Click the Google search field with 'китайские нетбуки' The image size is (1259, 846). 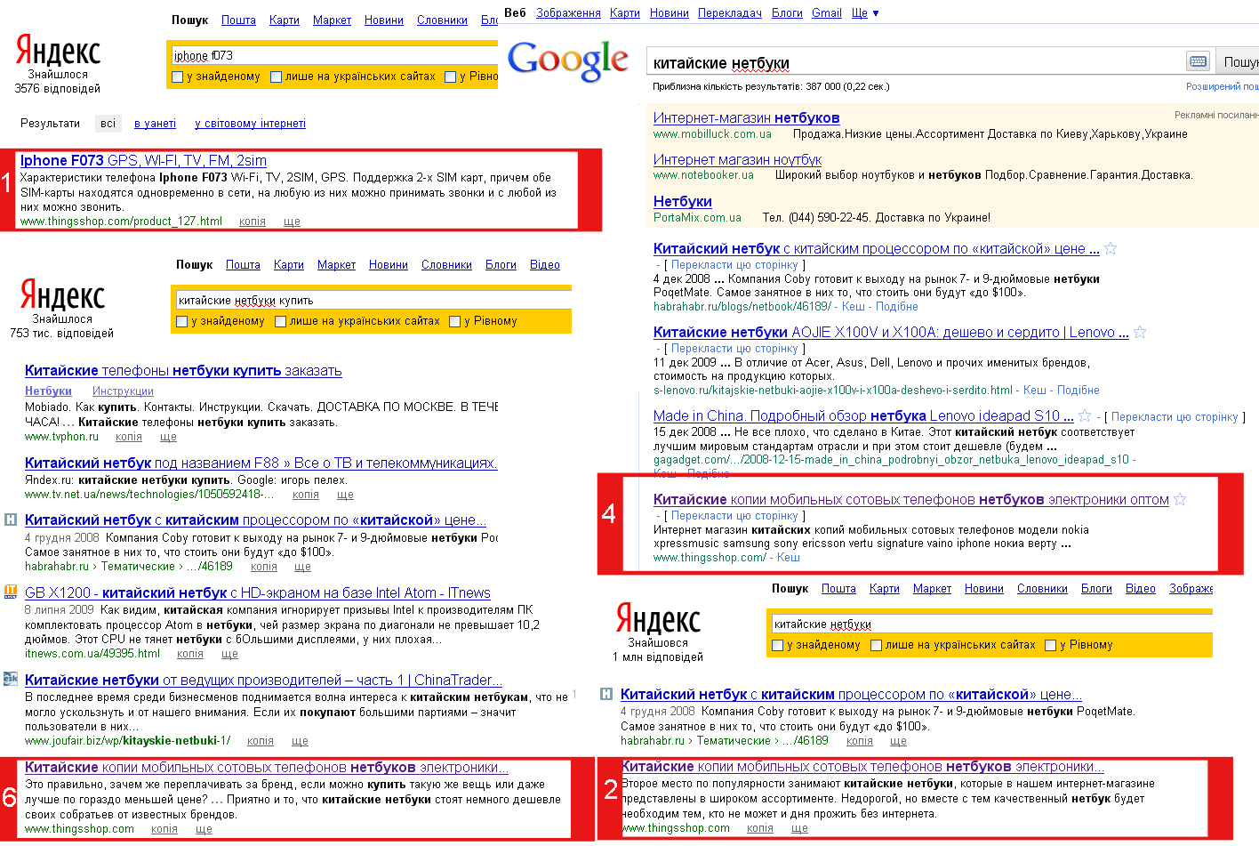[x=915, y=62]
